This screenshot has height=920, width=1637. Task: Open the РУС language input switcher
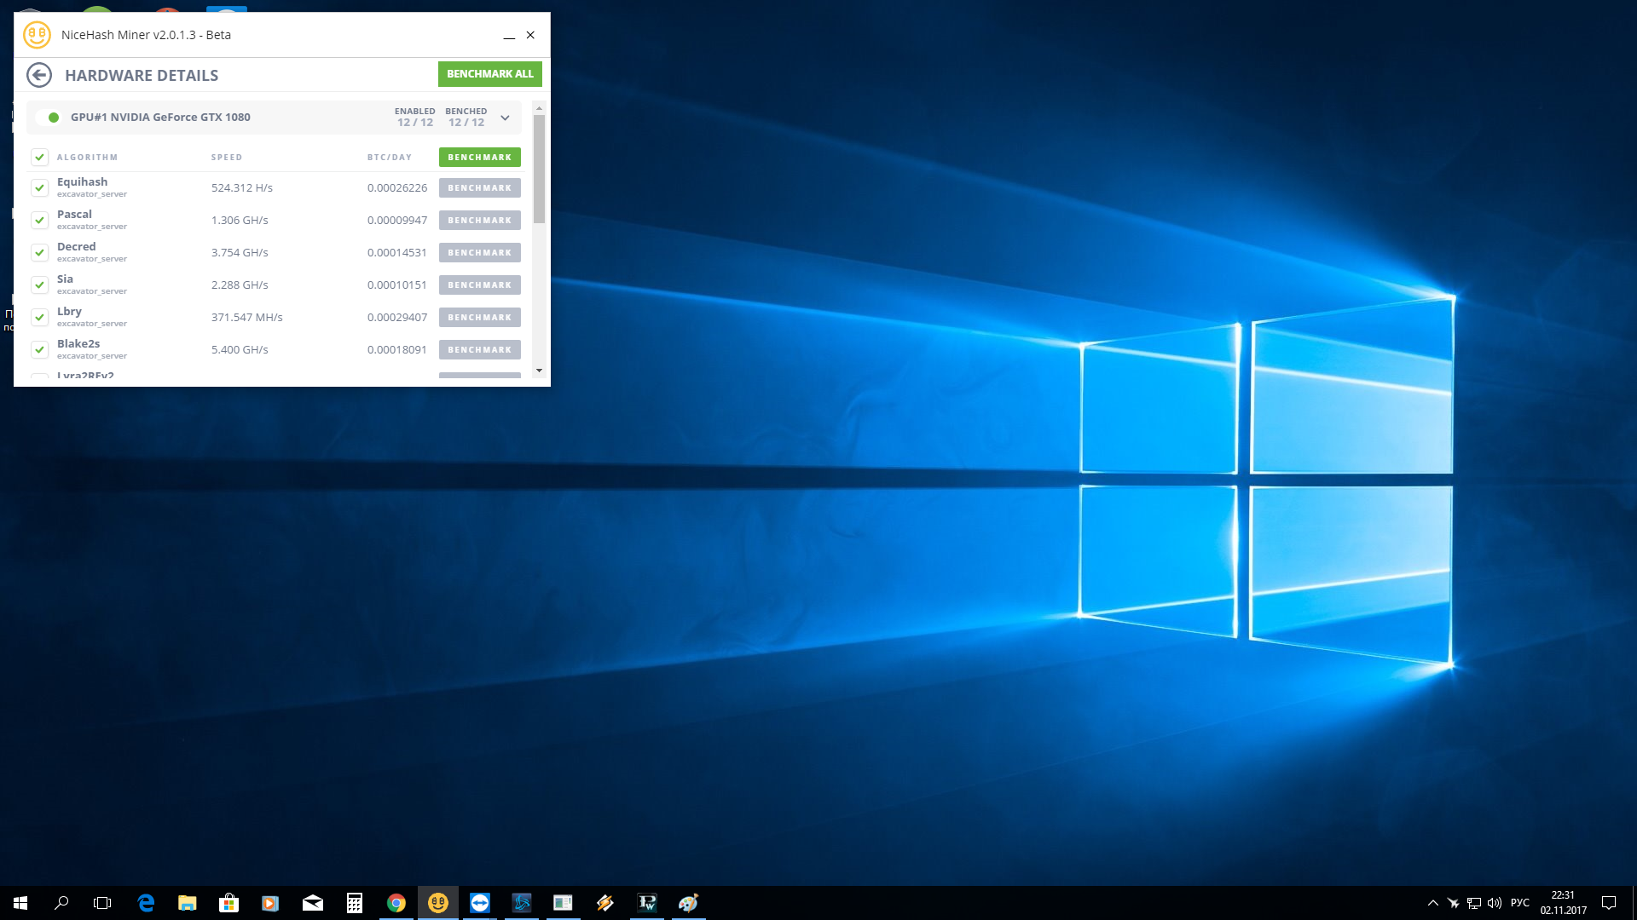1519,903
